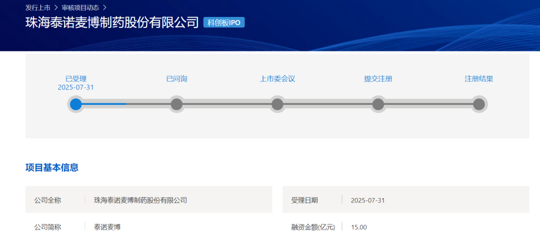Click the 注册结果 stage label
540x233 pixels.
click(478, 79)
